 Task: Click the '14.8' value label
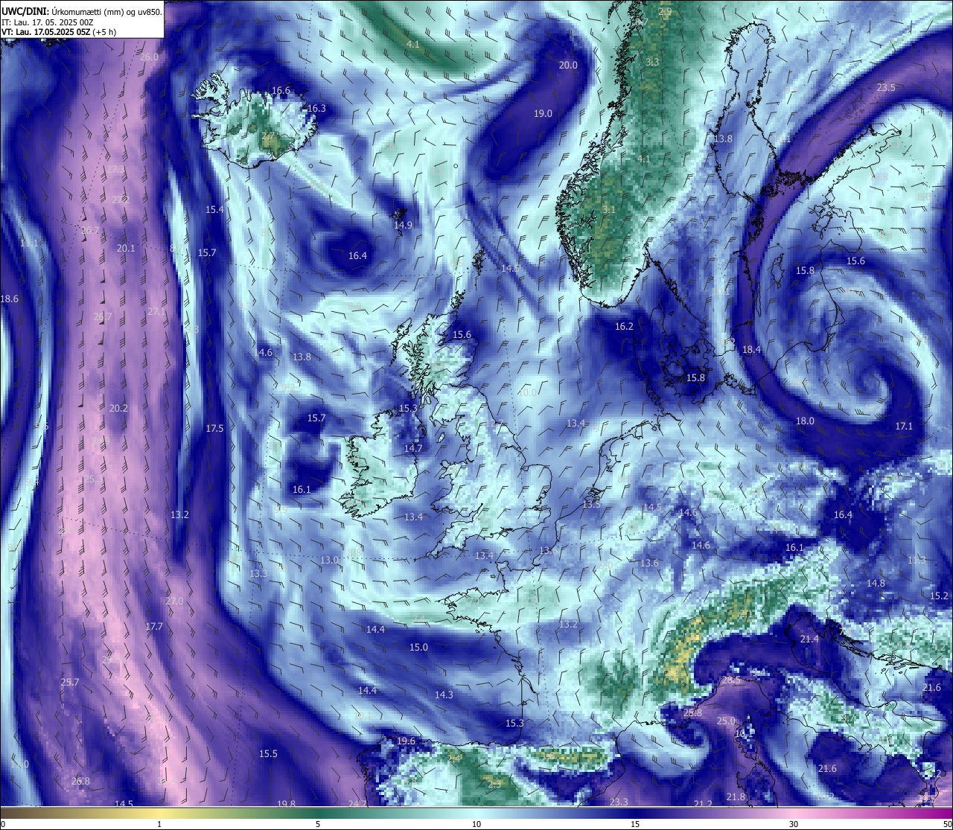[x=876, y=584]
